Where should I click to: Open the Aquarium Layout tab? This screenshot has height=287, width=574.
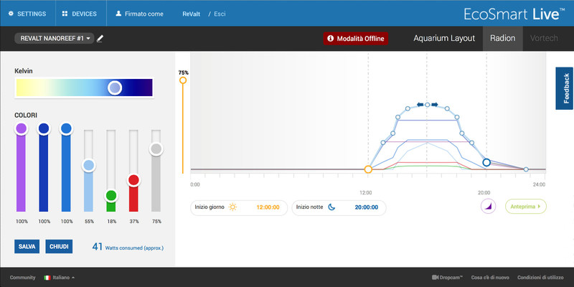click(x=444, y=39)
